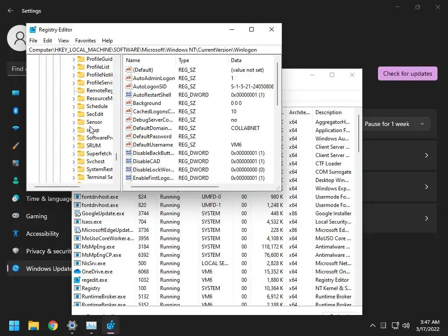
Task: Click the Windows Update sidebar icon
Action: pos(16,268)
